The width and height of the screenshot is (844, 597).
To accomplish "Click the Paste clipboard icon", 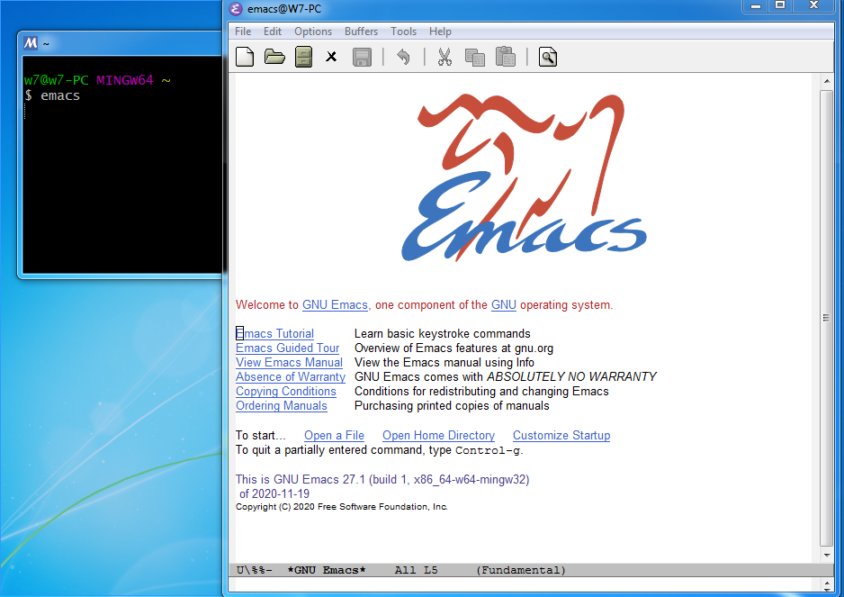I will [506, 57].
